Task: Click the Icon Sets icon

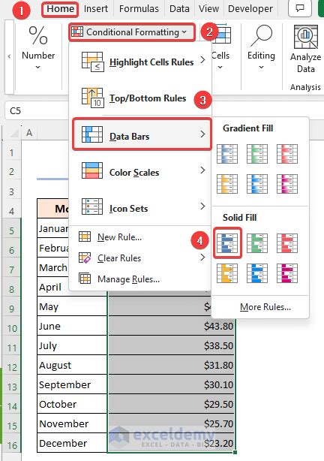Action: click(x=92, y=206)
